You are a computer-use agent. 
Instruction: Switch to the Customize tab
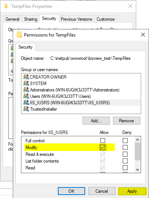[105, 19]
